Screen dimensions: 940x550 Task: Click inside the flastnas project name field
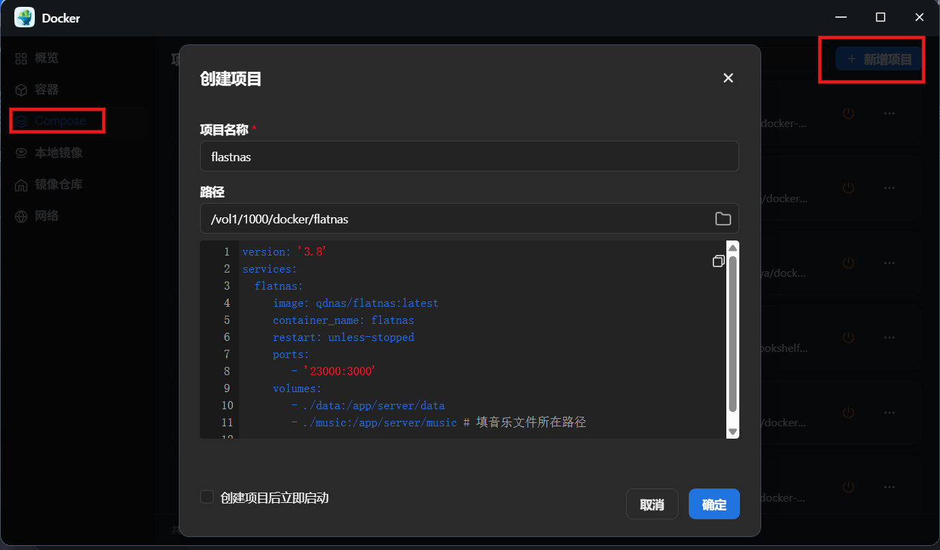[x=469, y=156]
